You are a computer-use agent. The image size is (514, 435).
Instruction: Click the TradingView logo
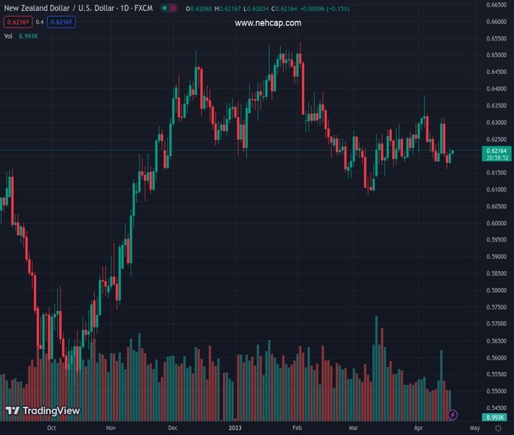[x=42, y=410]
